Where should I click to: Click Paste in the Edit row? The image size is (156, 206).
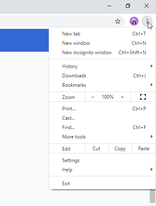tap(144, 149)
